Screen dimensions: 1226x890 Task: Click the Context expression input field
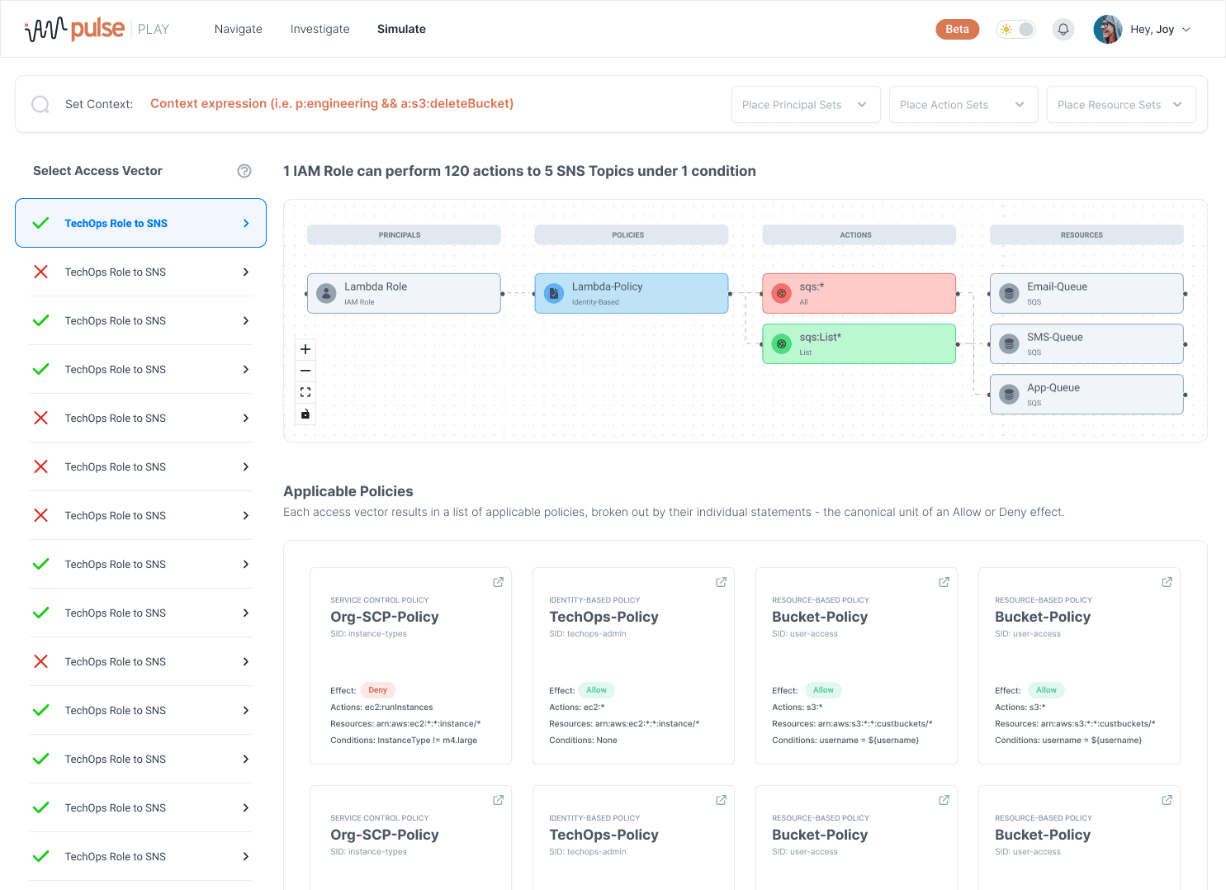tap(332, 104)
